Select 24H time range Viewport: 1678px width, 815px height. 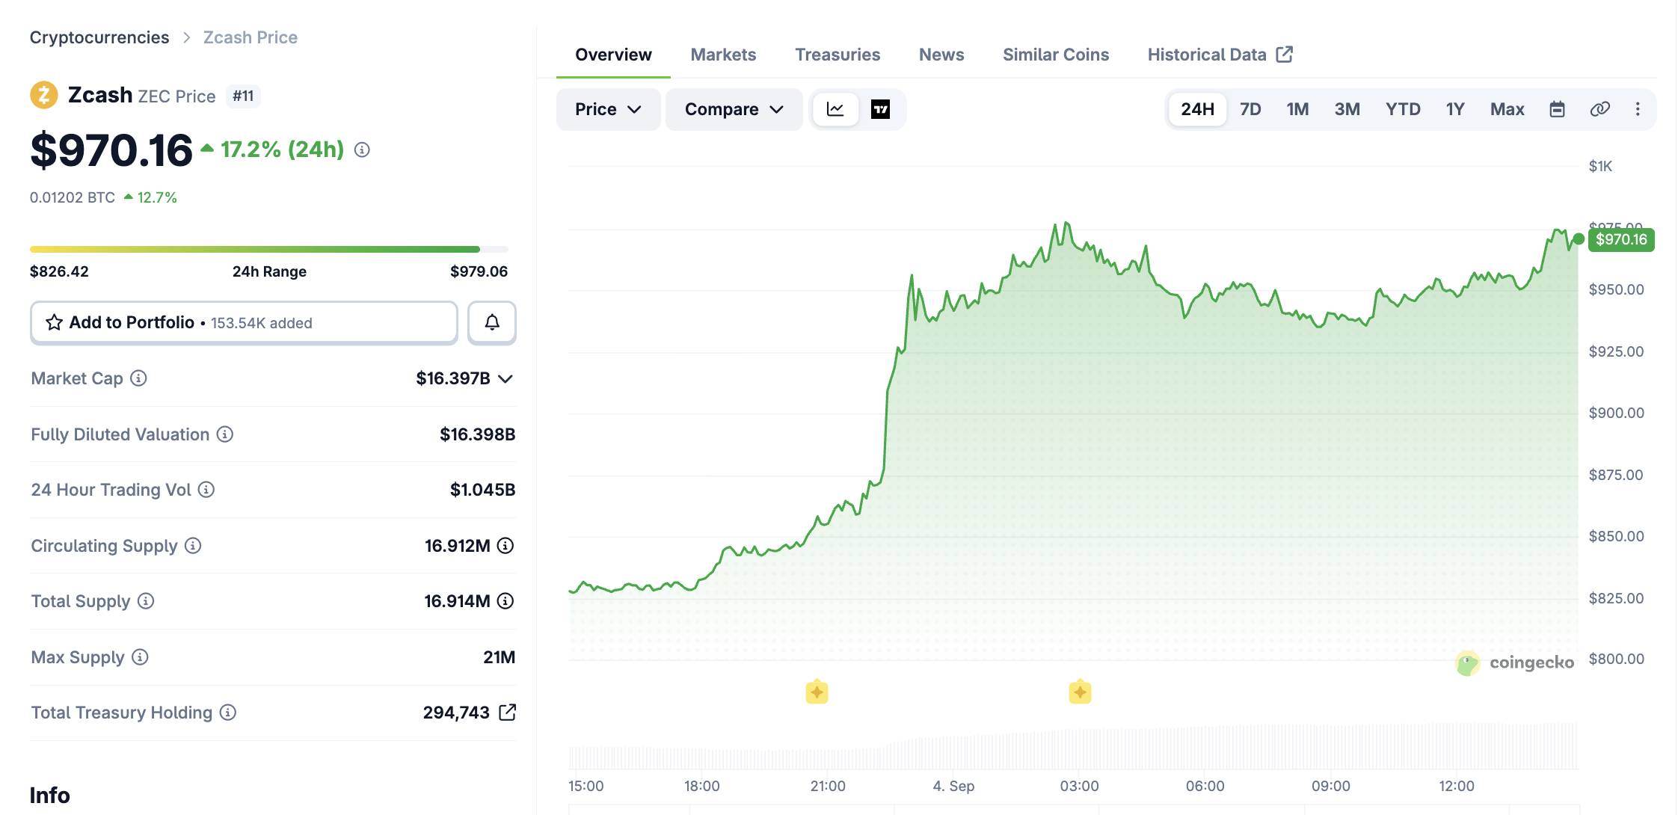pyautogui.click(x=1197, y=109)
